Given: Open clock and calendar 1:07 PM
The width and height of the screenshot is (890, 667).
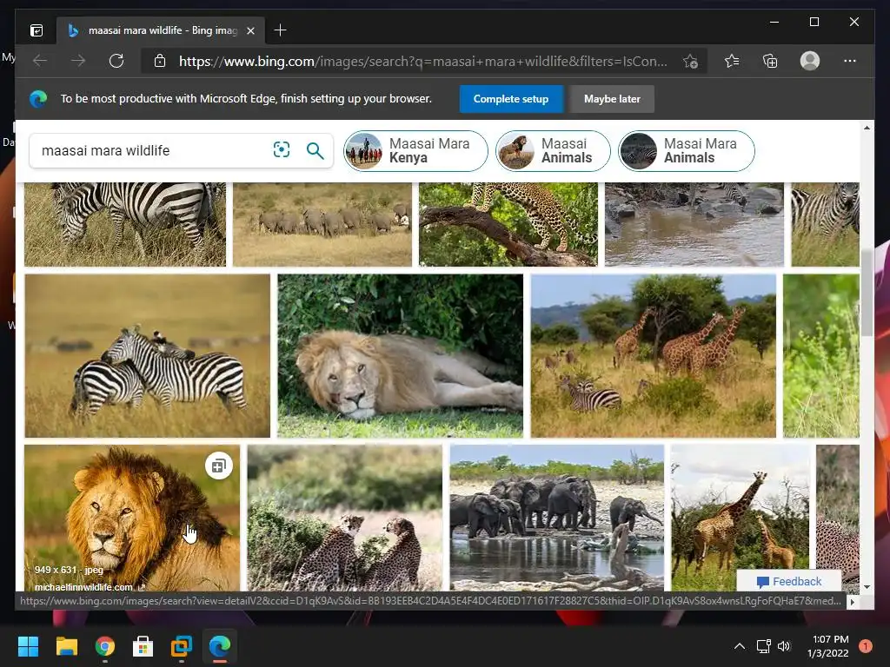Looking at the screenshot, I should point(828,646).
